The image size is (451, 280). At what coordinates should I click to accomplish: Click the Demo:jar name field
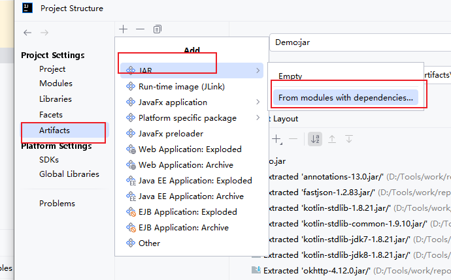pos(360,42)
